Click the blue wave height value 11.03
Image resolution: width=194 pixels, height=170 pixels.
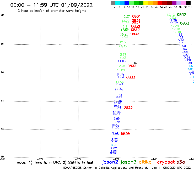(122, 61)
